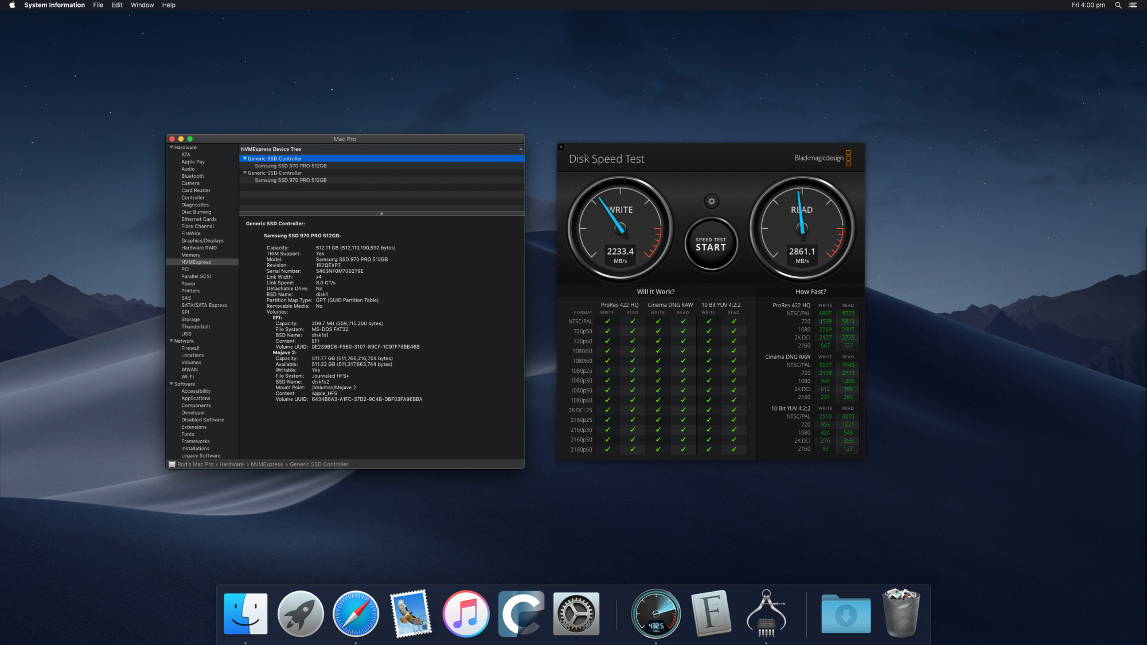Viewport: 1147px width, 645px height.
Task: Open System Preferences gear in Dock
Action: pos(576,614)
